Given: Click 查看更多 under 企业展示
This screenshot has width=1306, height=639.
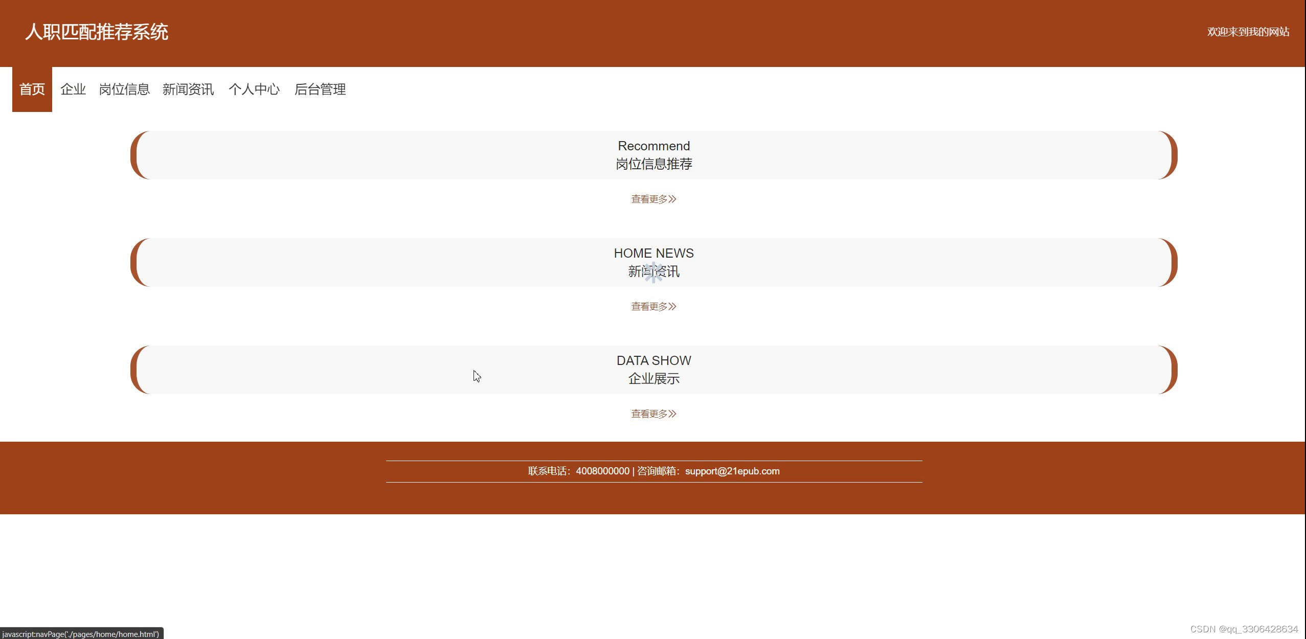Looking at the screenshot, I should pos(653,414).
